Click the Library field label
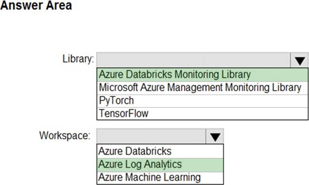This screenshot has height=185, width=309. [x=78, y=59]
